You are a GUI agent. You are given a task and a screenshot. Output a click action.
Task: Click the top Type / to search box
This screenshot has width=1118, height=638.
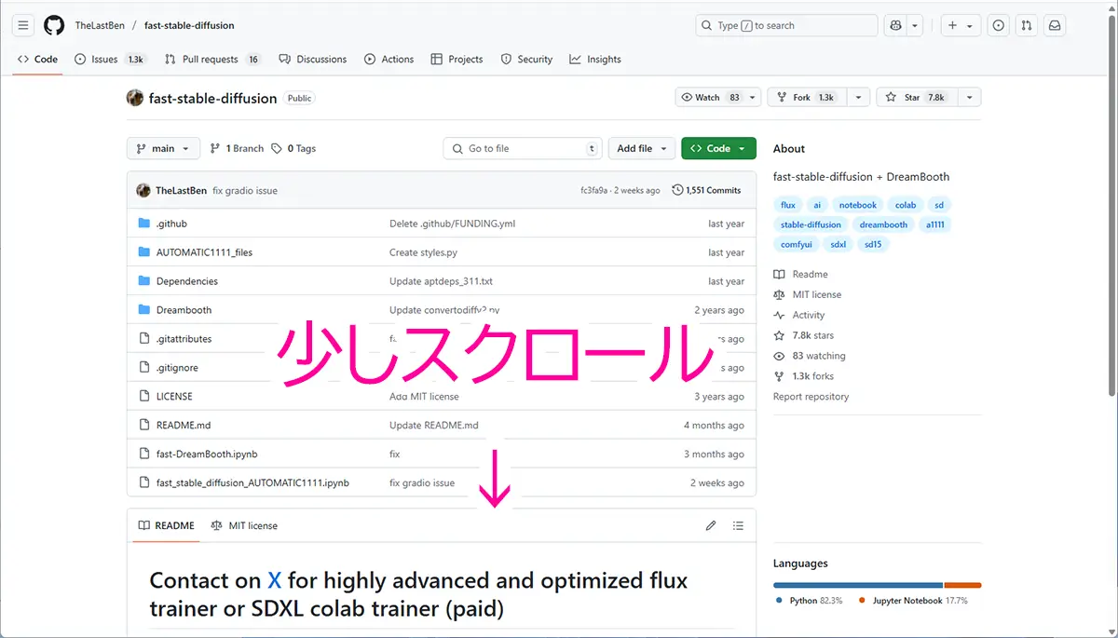click(x=786, y=25)
